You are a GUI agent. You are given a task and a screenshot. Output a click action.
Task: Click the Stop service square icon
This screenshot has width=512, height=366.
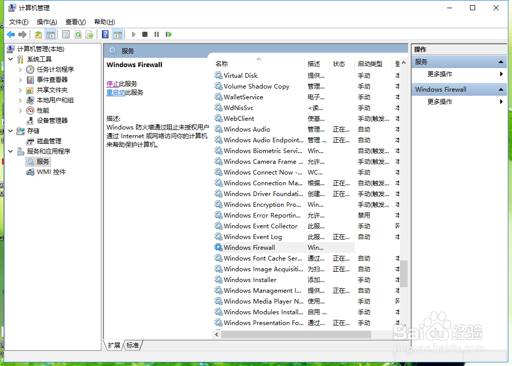click(x=145, y=34)
